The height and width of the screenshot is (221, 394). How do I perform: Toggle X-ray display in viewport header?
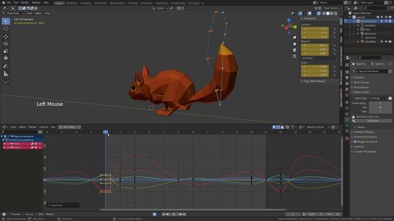[319, 14]
